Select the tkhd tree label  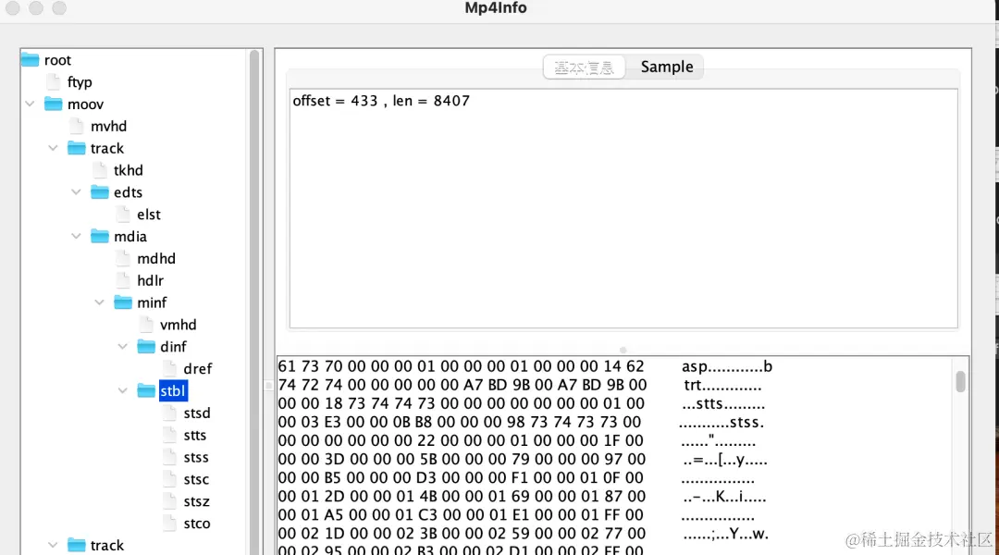coord(128,170)
